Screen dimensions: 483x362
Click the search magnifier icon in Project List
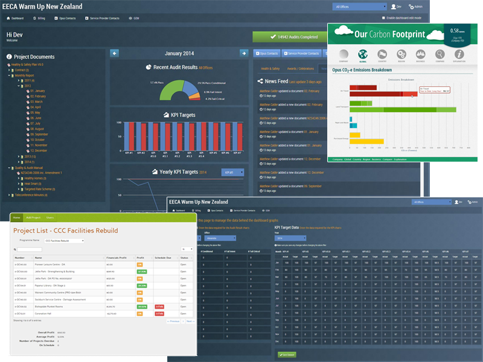(x=14, y=250)
